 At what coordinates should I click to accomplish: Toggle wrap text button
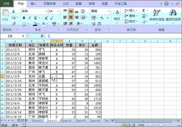(x=83, y=11)
